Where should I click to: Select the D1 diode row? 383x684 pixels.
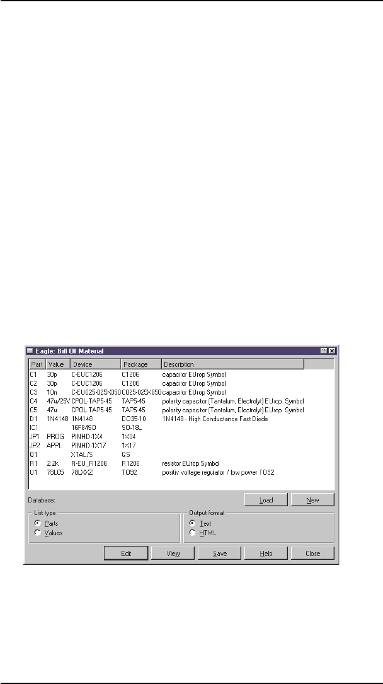[x=181, y=419]
